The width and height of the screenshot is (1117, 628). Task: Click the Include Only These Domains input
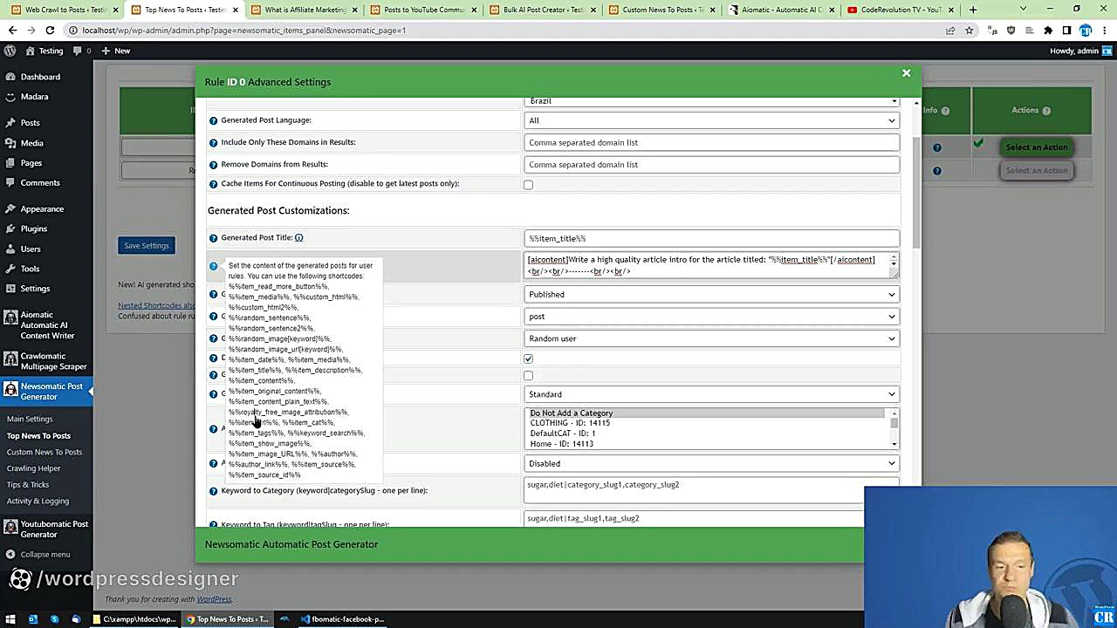[x=712, y=142]
